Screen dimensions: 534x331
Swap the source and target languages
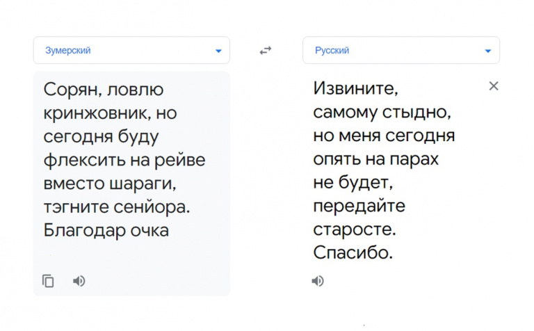pyautogui.click(x=265, y=51)
